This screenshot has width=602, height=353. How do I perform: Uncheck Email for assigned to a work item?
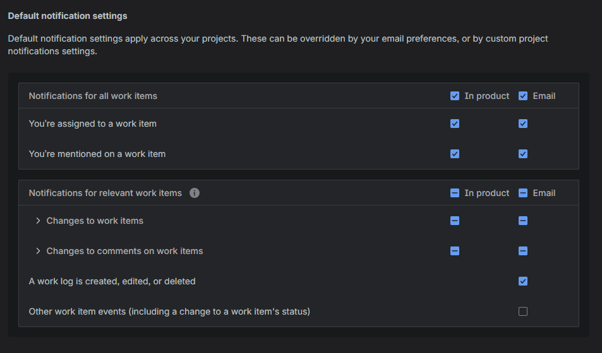(523, 124)
